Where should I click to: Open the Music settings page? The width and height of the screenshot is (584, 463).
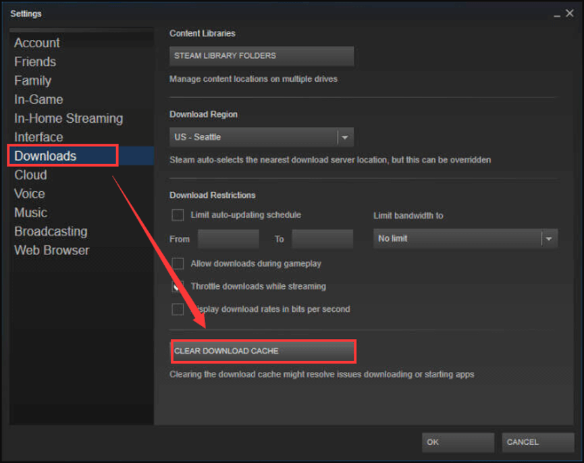pos(82,213)
